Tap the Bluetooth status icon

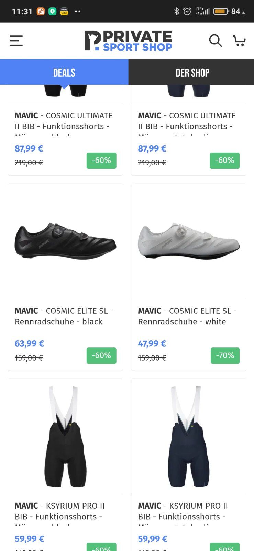coord(177,11)
